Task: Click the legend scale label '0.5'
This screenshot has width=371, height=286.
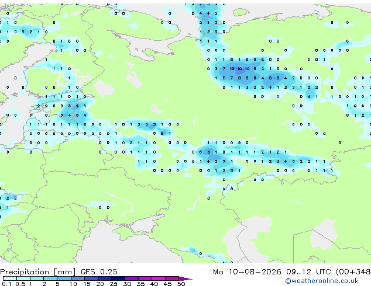Action: point(20,284)
